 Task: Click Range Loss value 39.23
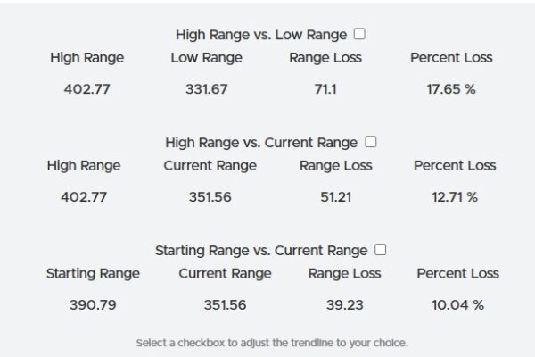coord(344,305)
